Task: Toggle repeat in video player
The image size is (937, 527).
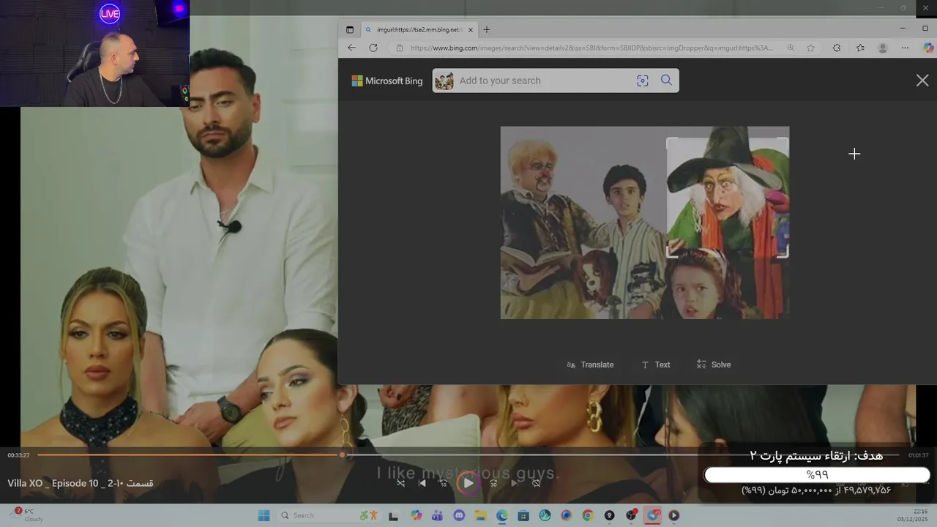Action: pos(537,483)
